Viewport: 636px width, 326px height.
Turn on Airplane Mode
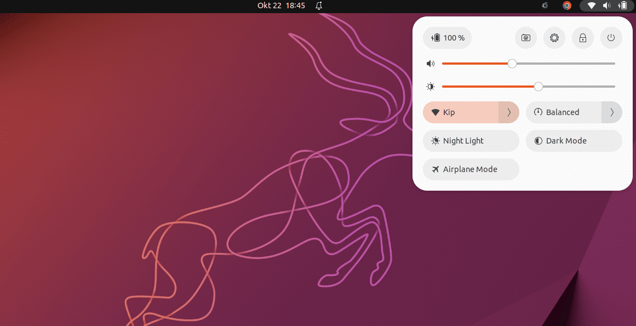pos(471,169)
